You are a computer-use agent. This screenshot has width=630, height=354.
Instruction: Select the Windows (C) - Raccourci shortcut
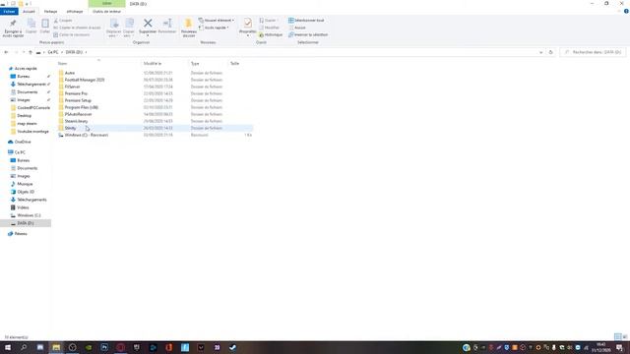86,135
